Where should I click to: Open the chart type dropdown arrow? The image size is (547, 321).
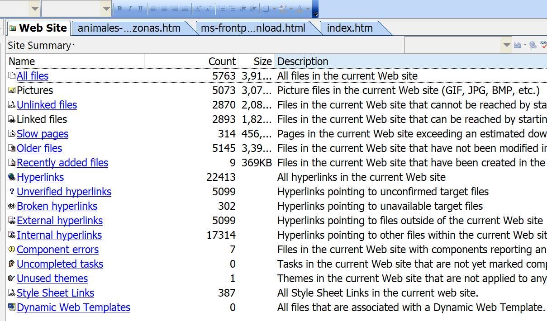[x=525, y=45]
